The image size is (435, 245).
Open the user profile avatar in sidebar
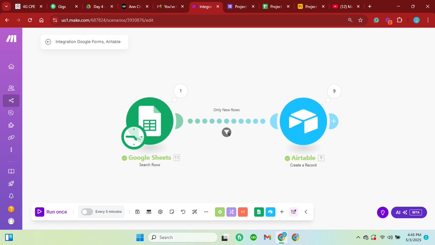click(11, 221)
